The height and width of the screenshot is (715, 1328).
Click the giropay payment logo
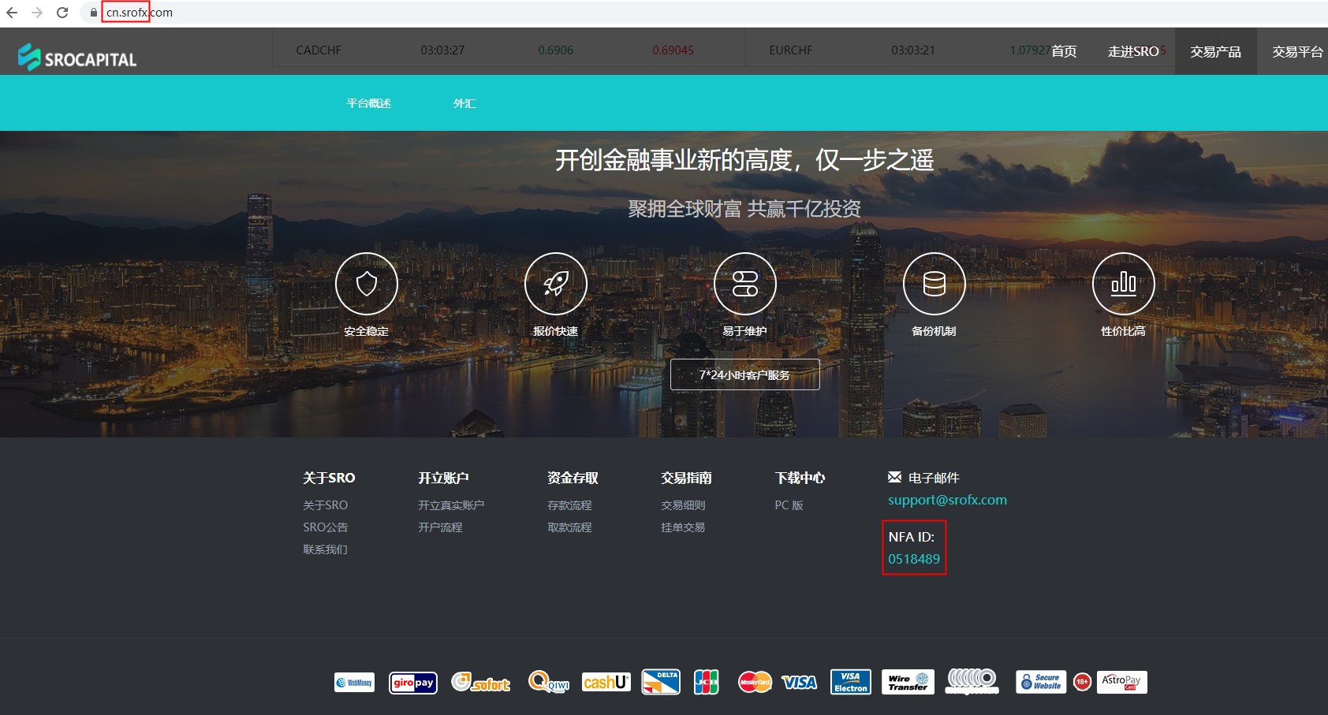pos(413,683)
